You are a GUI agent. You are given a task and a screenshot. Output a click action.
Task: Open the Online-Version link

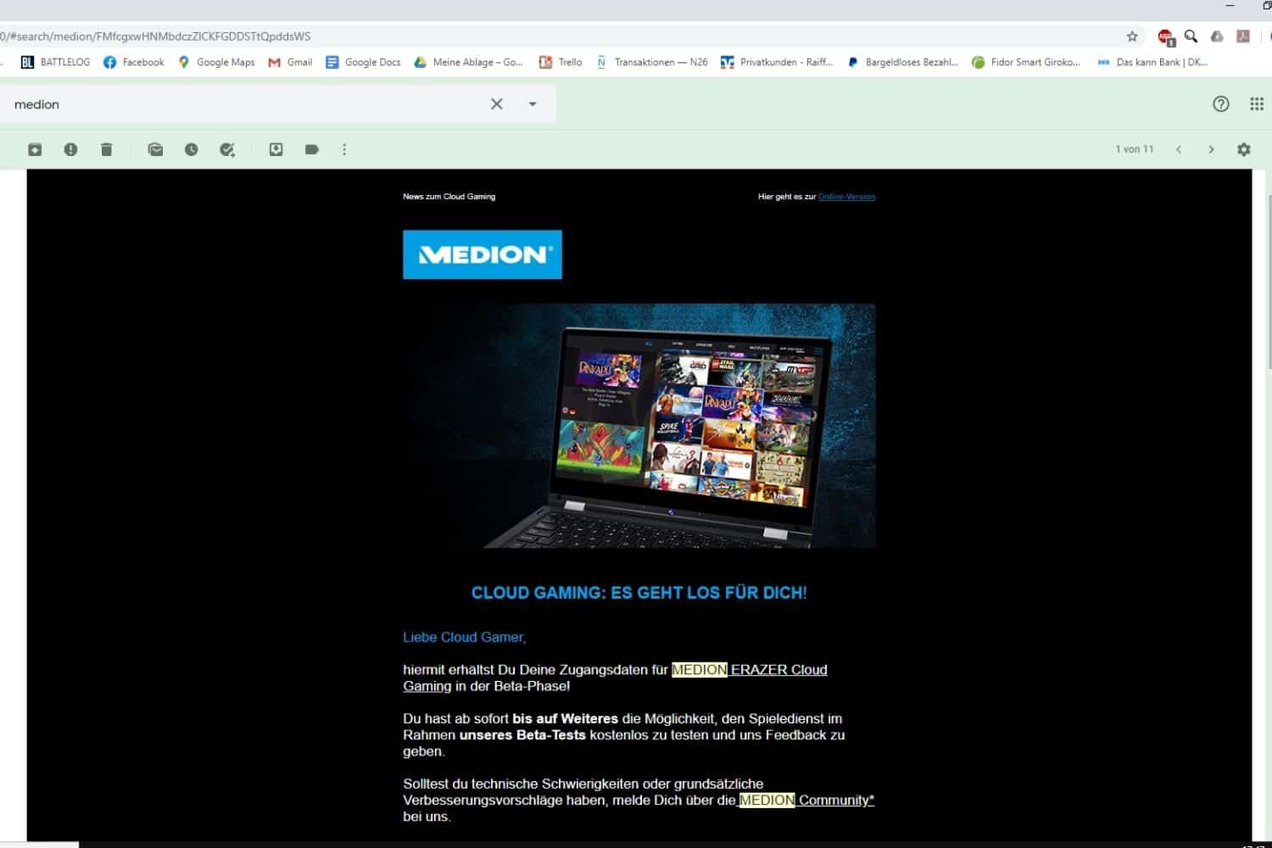846,197
